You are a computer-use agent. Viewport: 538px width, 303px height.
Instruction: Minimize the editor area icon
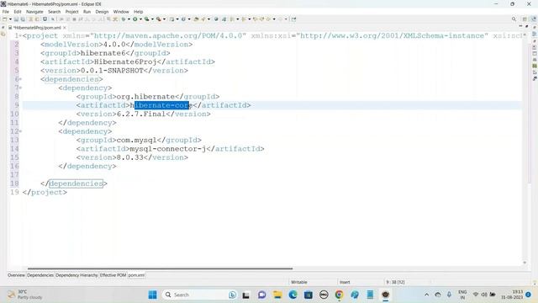pos(520,26)
